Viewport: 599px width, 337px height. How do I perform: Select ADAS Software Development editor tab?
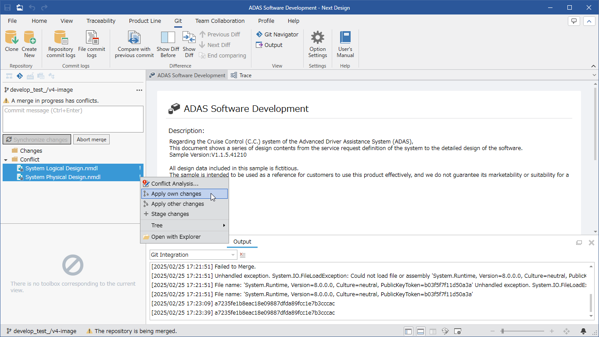click(187, 75)
